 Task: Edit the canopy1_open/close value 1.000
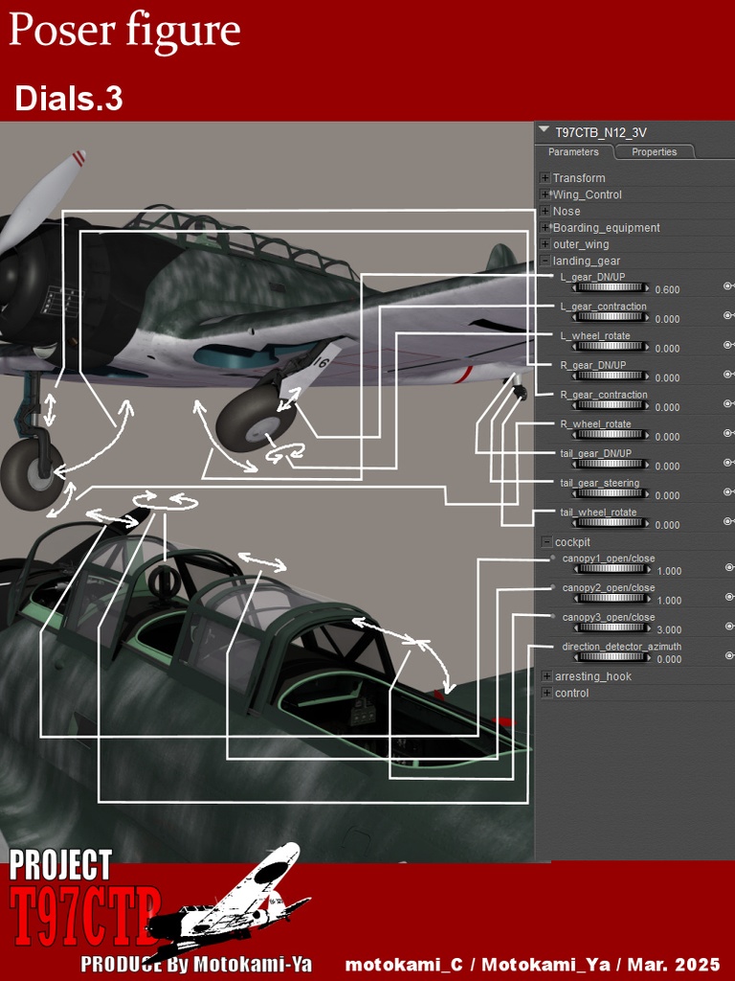[669, 572]
